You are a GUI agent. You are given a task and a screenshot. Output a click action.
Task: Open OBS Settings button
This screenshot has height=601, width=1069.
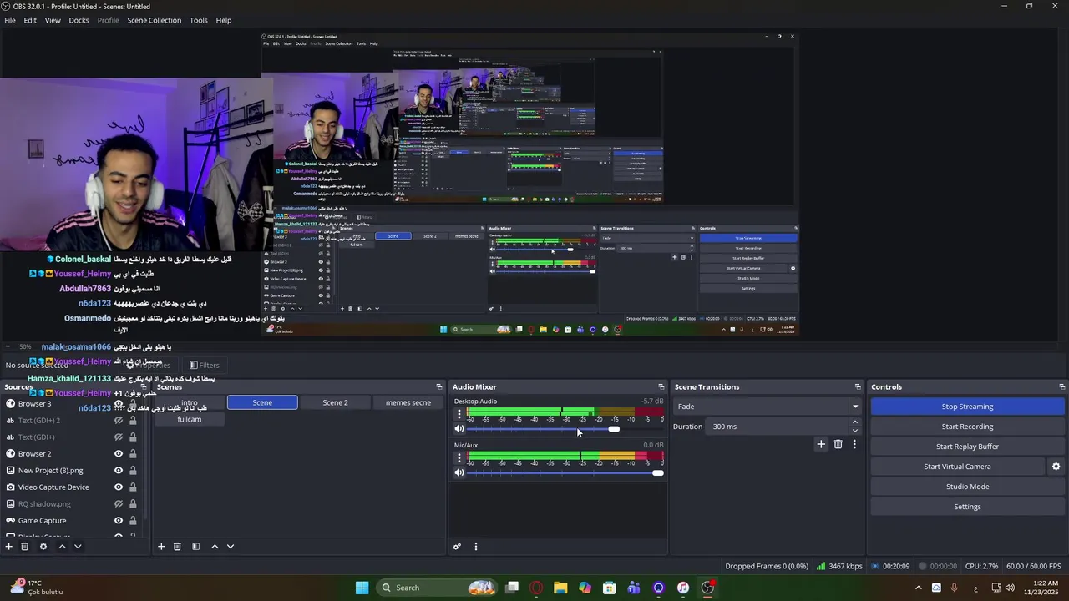click(x=967, y=507)
